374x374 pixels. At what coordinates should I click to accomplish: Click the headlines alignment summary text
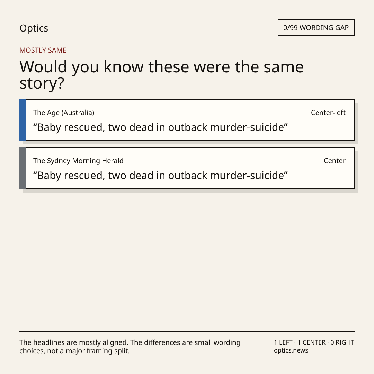pyautogui.click(x=130, y=347)
